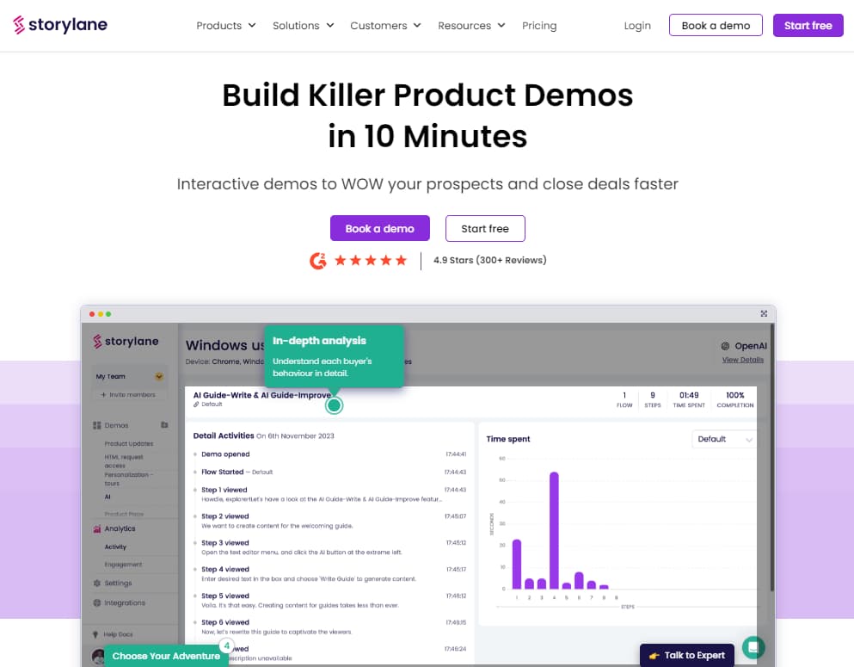The height and width of the screenshot is (667, 854).
Task: Expand the My Team chevron
Action: 157,376
